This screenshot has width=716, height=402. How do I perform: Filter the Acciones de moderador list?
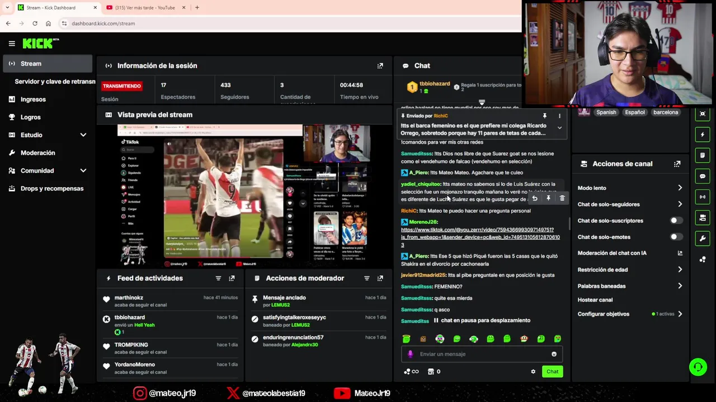coord(367,278)
